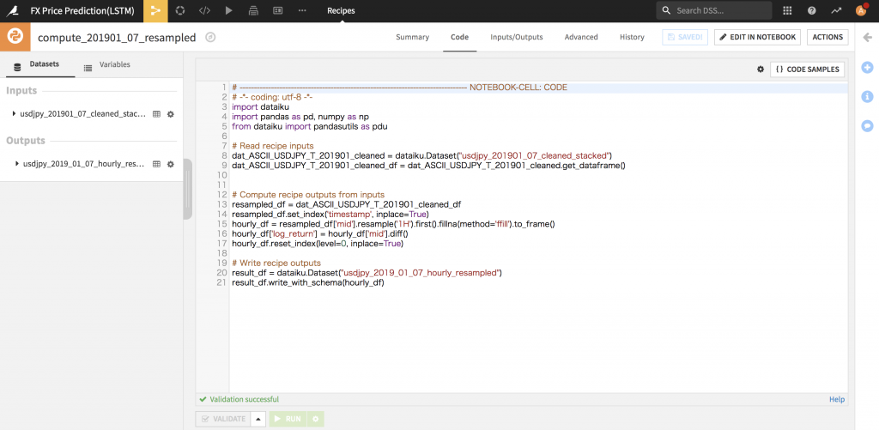Viewport: 879px width, 430px height.
Task: Open the Recipes menu in top bar
Action: pyautogui.click(x=341, y=10)
